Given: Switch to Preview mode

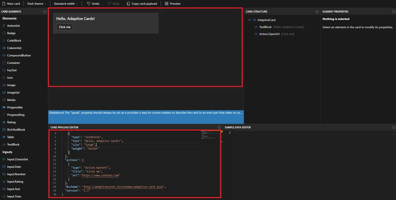Looking at the screenshot, I should click(x=173, y=4).
